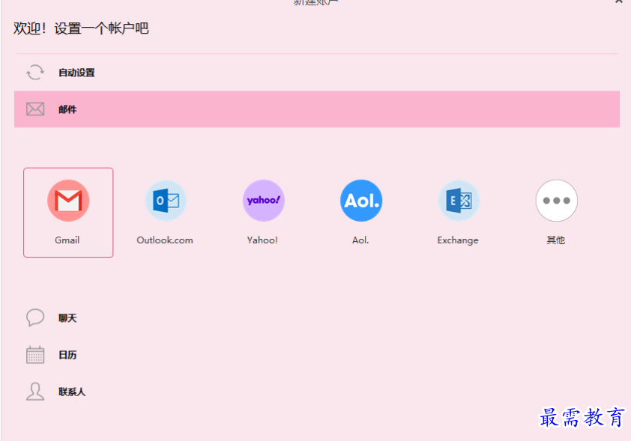Click the 欢迎！设置一个帐户吧 heading

[x=81, y=28]
